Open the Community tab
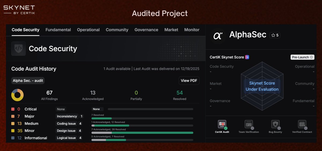Image resolution: width=322 pixels, height=151 pixels. coord(117,30)
